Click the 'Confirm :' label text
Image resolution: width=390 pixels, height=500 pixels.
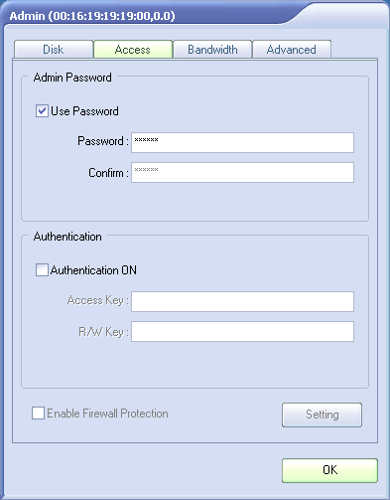tap(108, 173)
